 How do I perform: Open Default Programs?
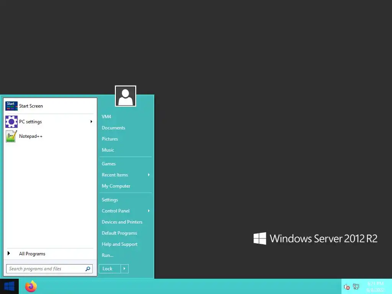click(119, 233)
